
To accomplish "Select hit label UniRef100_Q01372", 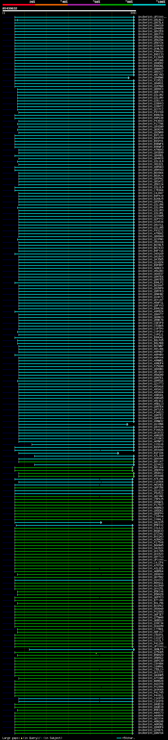I will pyautogui.click(x=151, y=673).
